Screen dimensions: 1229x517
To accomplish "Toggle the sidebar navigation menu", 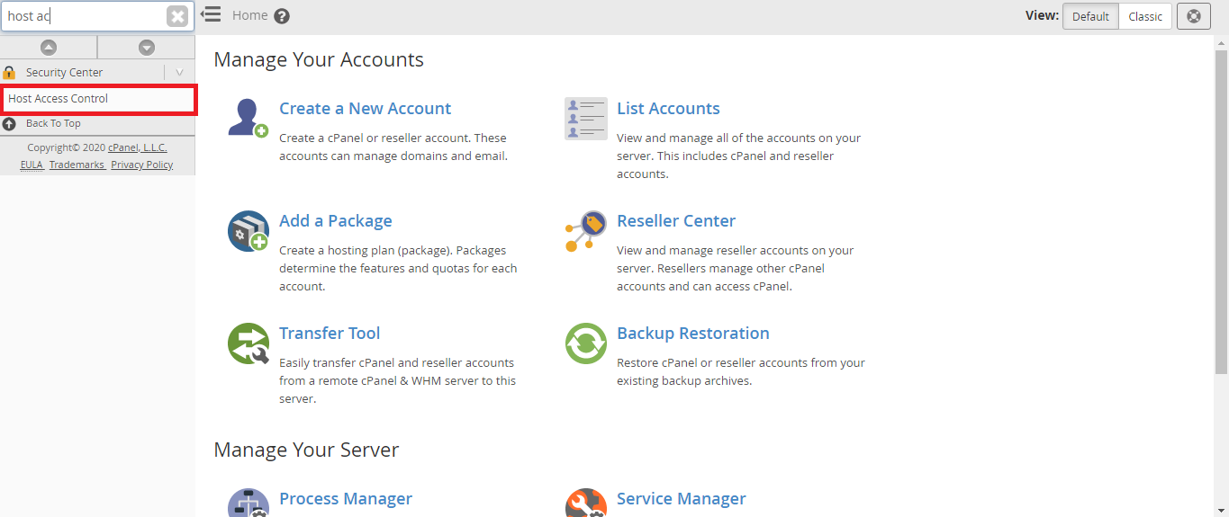I will point(211,15).
